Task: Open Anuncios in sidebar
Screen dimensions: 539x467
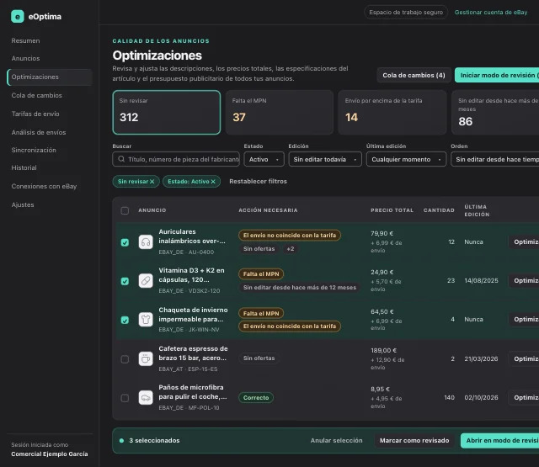Action: point(25,58)
